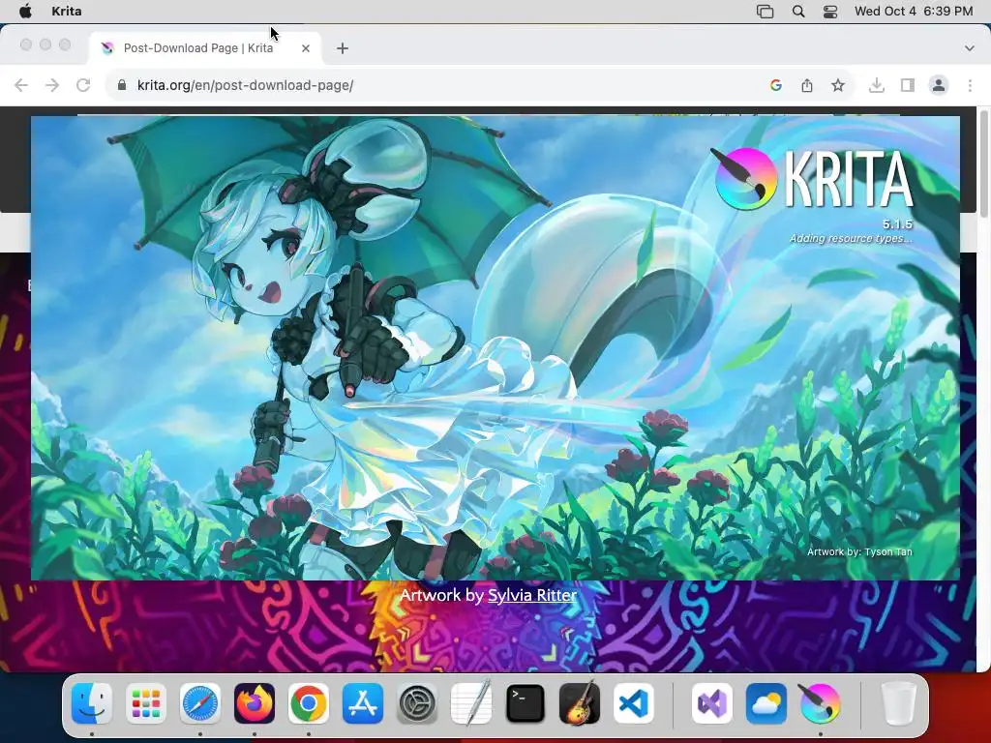
Task: Open GarageBand from the dock
Action: pos(580,703)
